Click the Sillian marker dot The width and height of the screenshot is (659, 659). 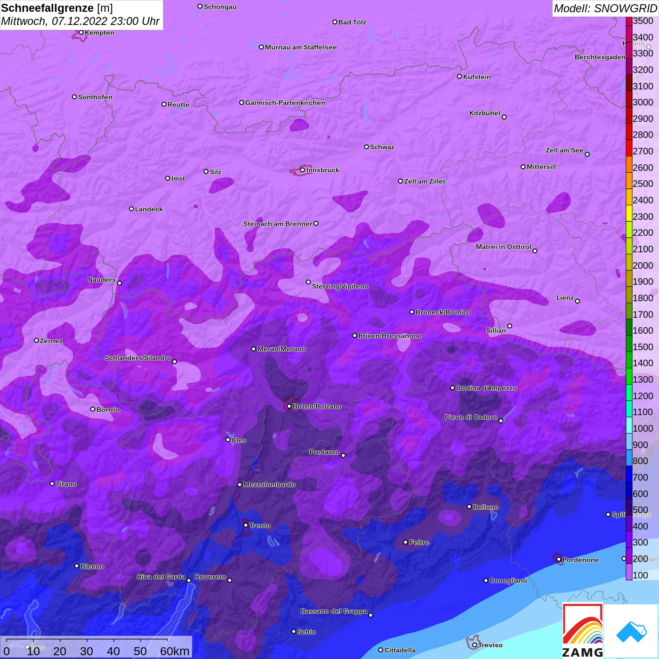510,326
